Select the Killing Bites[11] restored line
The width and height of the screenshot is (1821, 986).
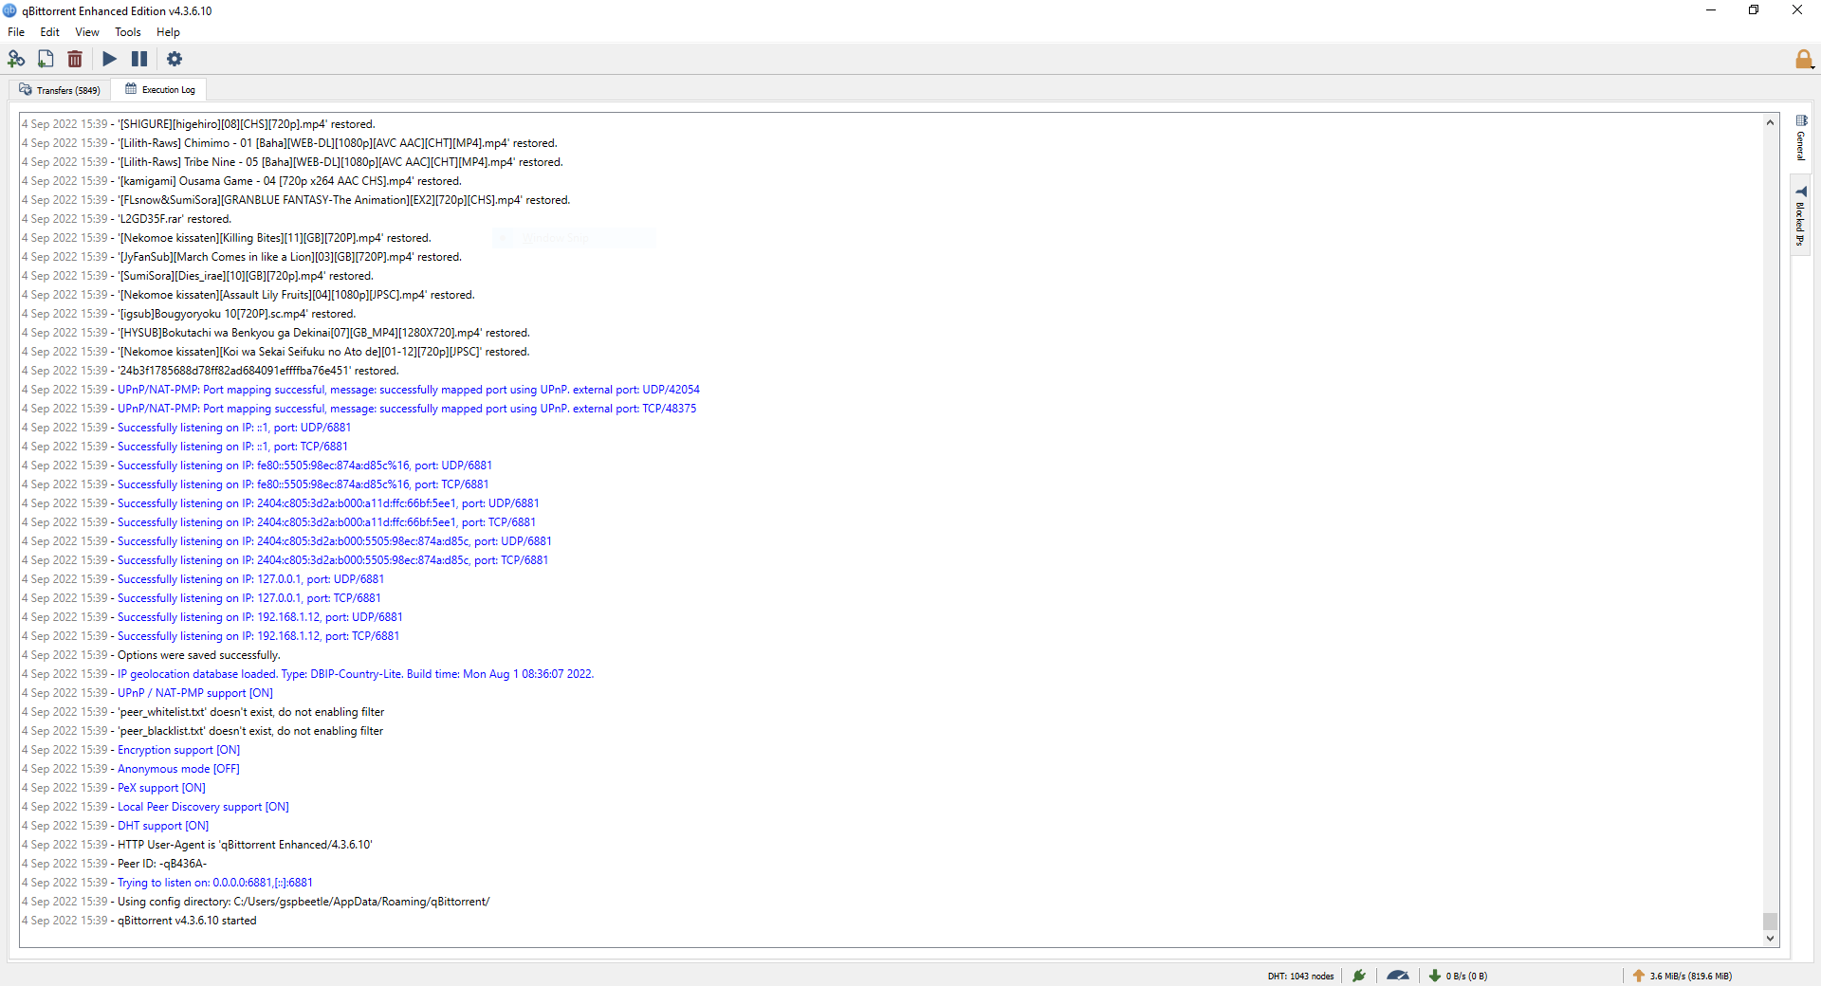pos(227,238)
